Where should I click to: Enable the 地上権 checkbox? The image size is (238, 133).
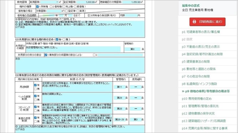coord(64,7)
